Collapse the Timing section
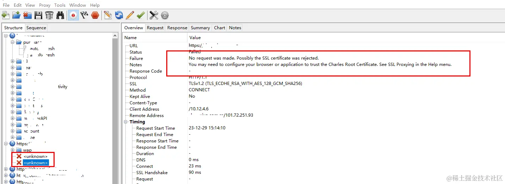505x184 pixels. 126,122
